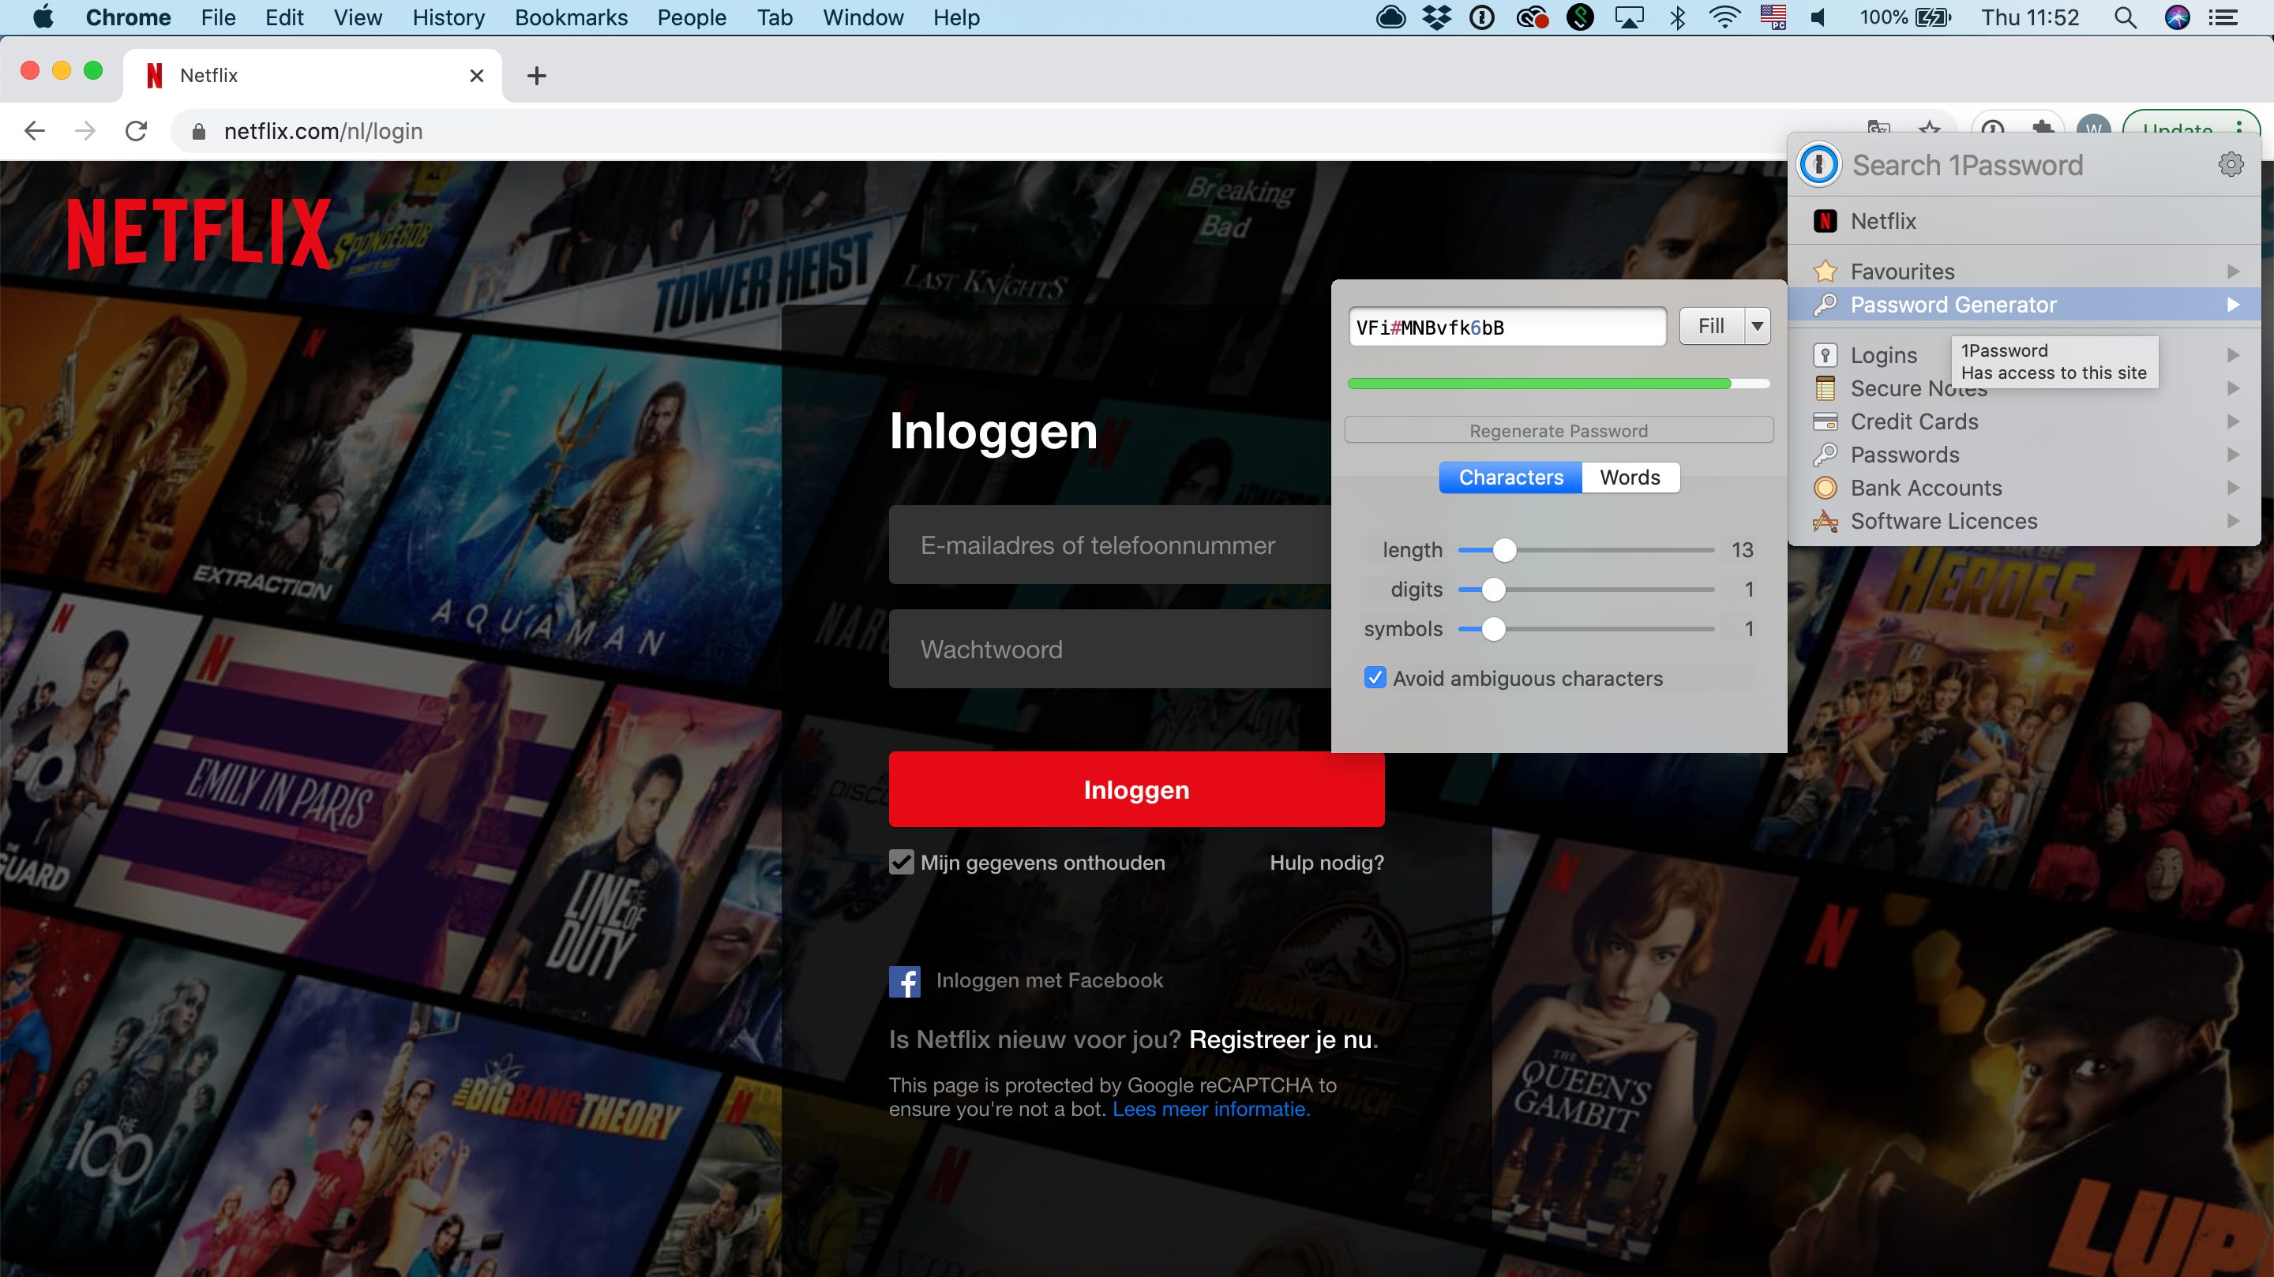The height and width of the screenshot is (1277, 2274).
Task: Click the Secure Notes notepad icon
Action: [1825, 388]
